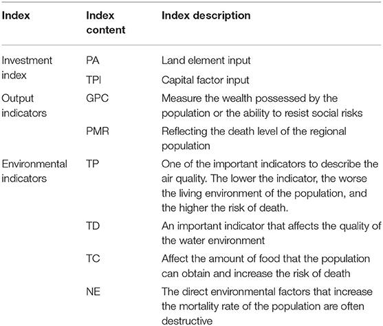Click the "Land element input" description
This screenshot has width=383, height=326.
[206, 61]
